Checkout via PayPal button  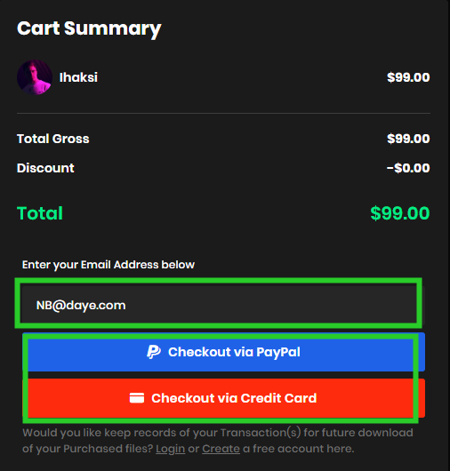tap(223, 352)
